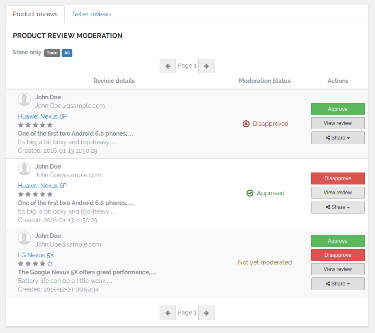Click the red Disapproved status icon
Viewport: 375px width, 333px height.
pyautogui.click(x=246, y=124)
